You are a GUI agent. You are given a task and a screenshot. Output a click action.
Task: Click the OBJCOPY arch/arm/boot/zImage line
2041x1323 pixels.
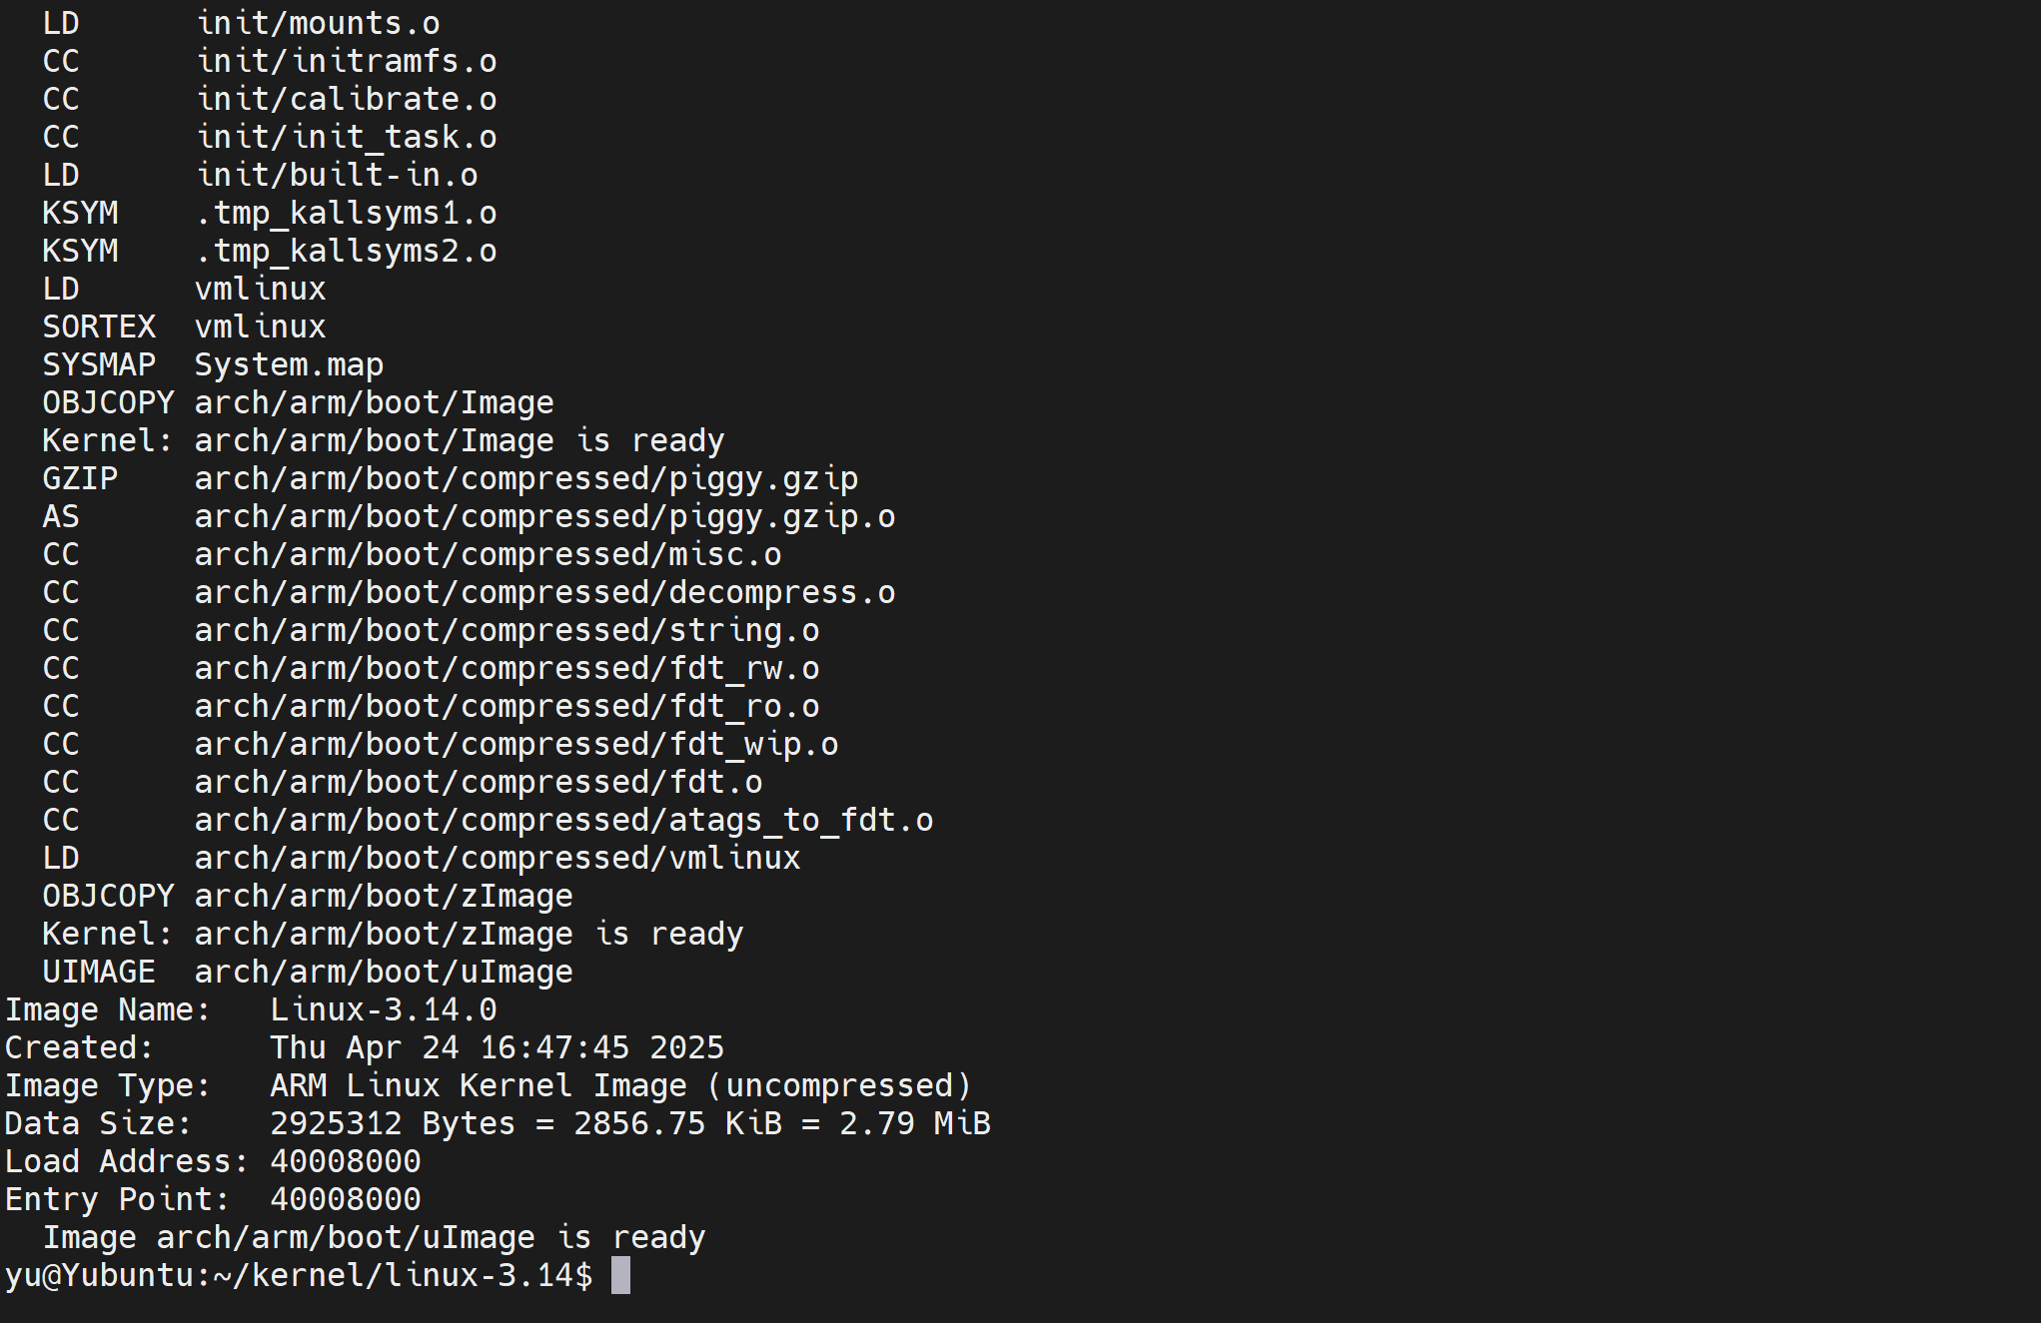308,896
